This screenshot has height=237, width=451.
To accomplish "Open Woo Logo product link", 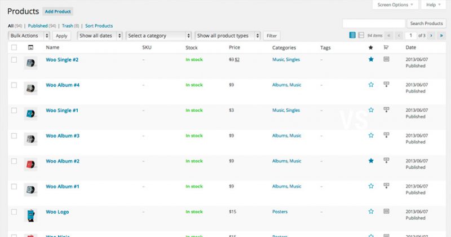I will click(x=58, y=212).
